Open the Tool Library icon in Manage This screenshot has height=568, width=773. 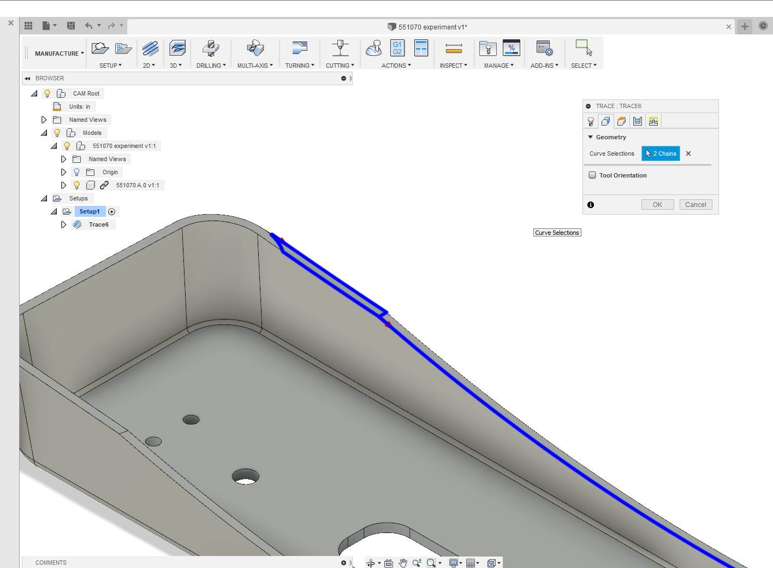(487, 49)
